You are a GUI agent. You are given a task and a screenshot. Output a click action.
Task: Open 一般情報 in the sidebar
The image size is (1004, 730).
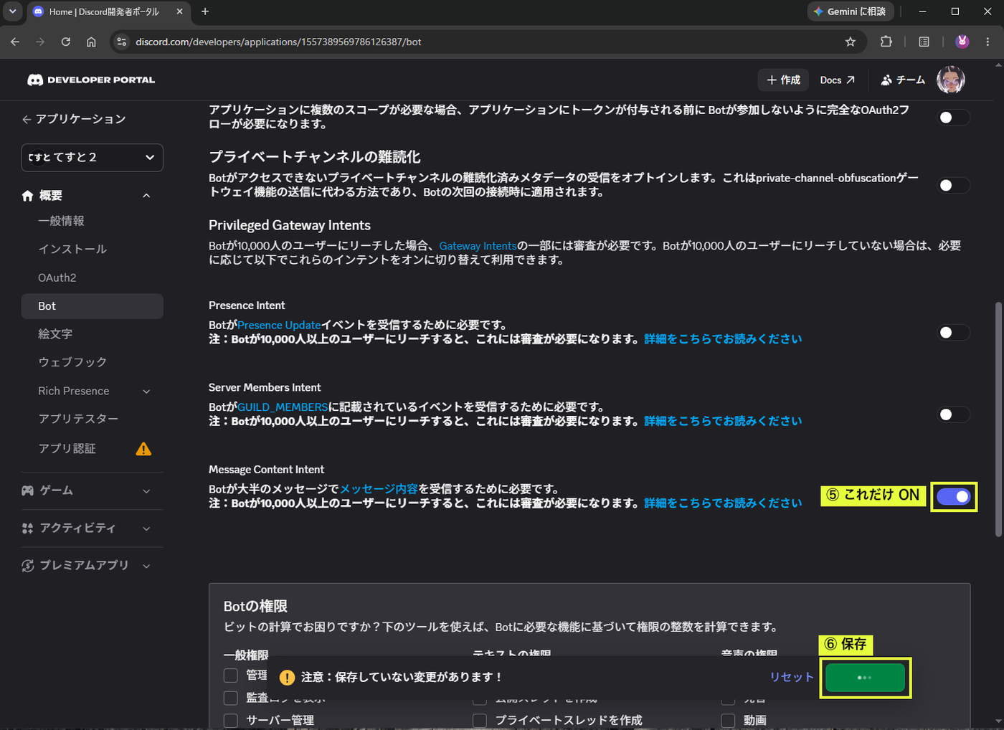tap(93, 221)
